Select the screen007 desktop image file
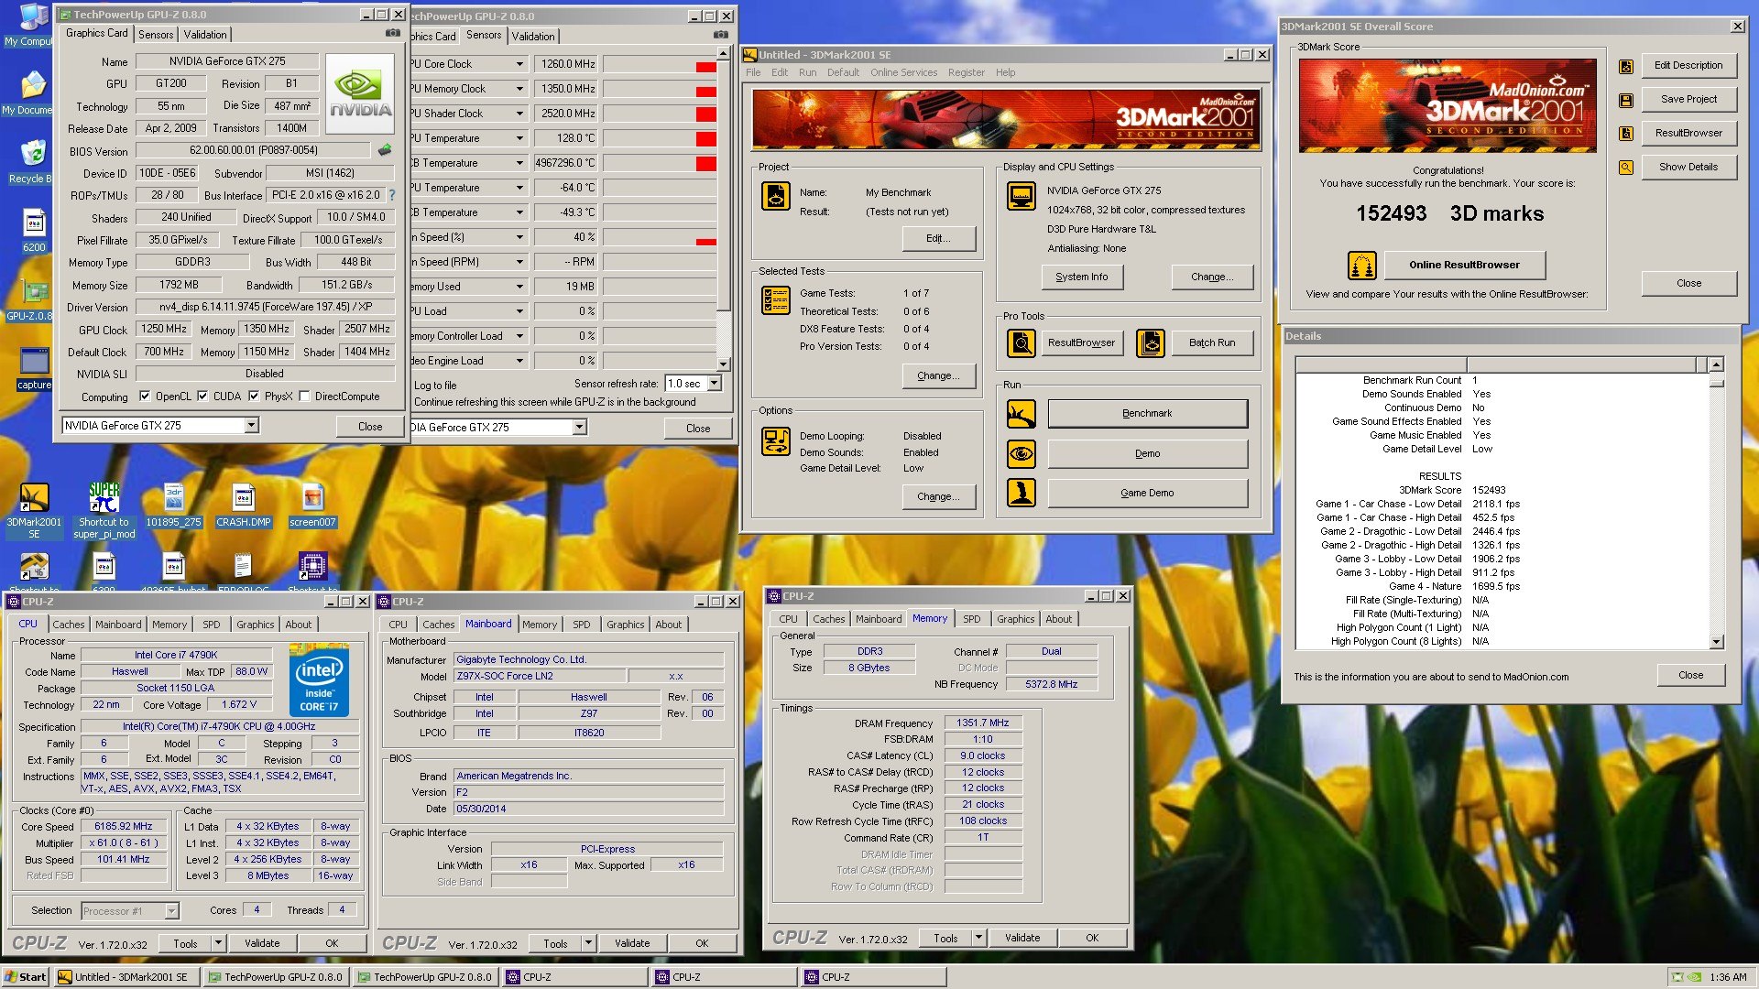Screen dimensions: 1759x989 click(312, 505)
